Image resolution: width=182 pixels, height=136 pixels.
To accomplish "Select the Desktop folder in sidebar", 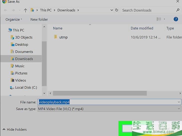I will pos(21,45).
